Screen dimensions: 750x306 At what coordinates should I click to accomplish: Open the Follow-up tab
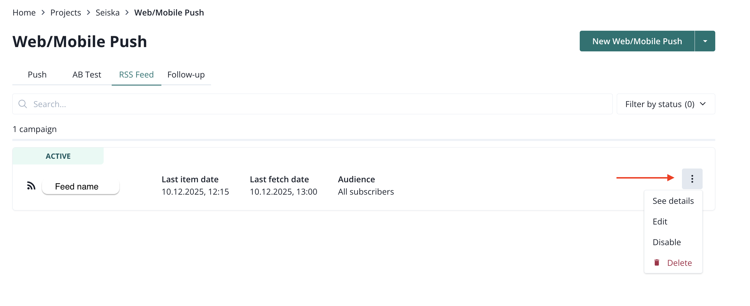point(186,75)
